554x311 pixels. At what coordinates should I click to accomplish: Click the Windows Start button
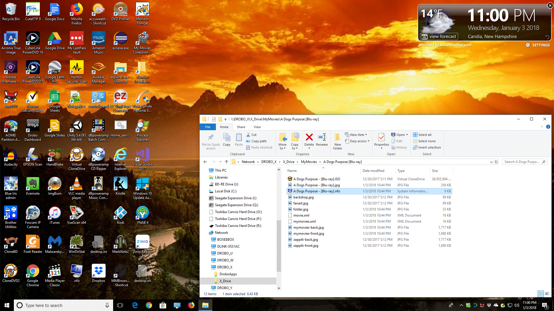coord(7,305)
